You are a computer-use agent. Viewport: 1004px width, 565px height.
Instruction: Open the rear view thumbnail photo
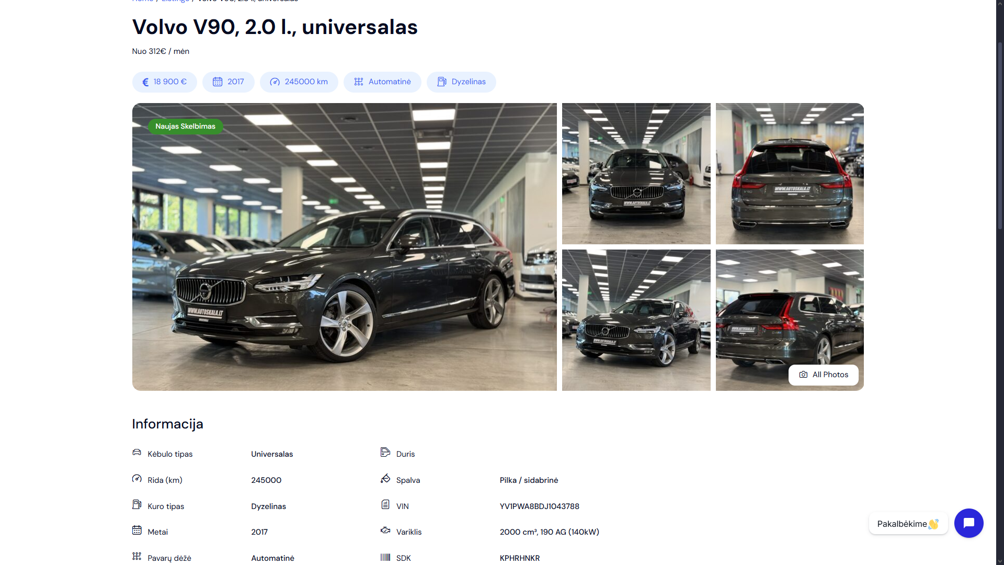click(x=790, y=174)
